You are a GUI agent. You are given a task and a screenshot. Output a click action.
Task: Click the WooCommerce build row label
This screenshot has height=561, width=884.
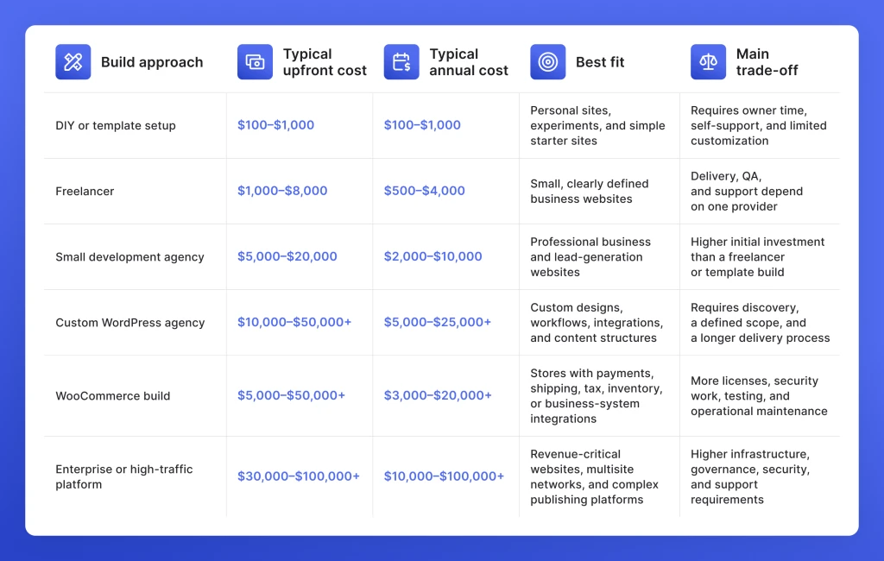113,396
